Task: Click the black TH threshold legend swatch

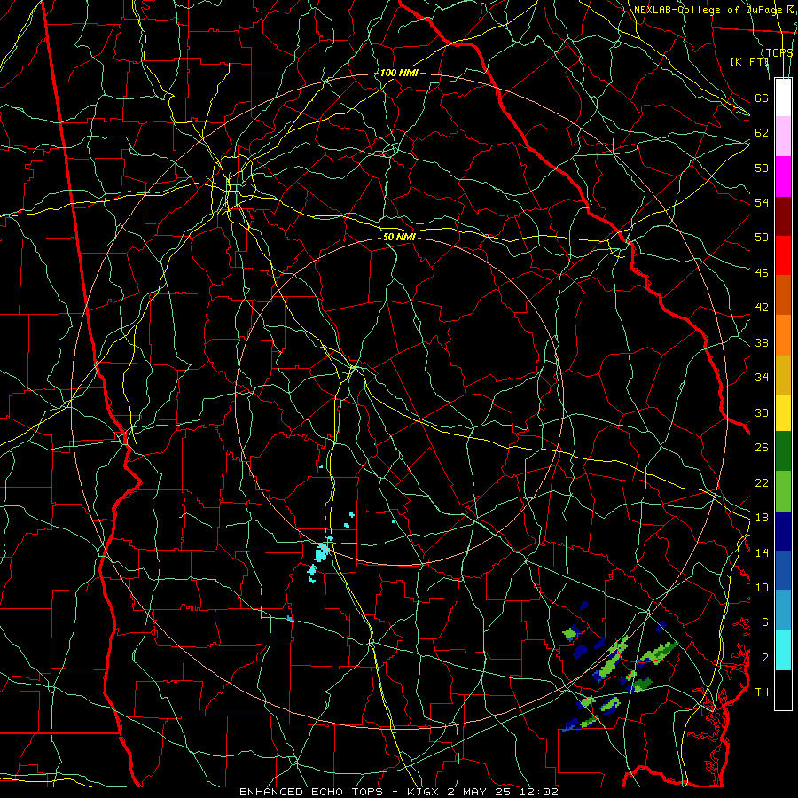Action: click(783, 690)
